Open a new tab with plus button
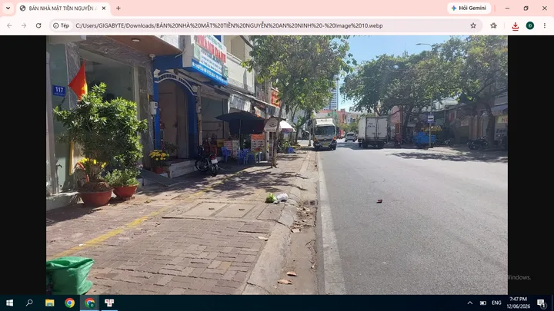Image resolution: width=554 pixels, height=311 pixels. tap(118, 8)
